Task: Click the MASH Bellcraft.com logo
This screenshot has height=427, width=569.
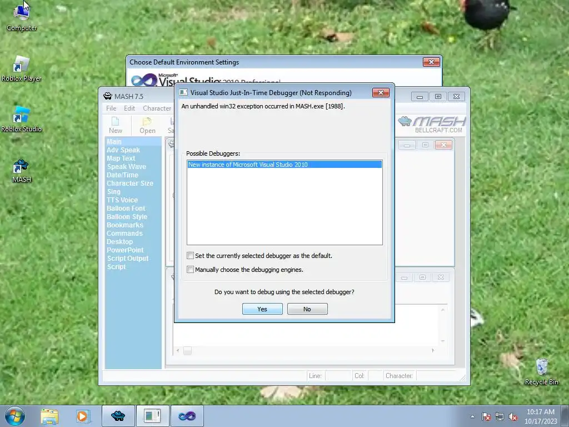Action: 432,124
